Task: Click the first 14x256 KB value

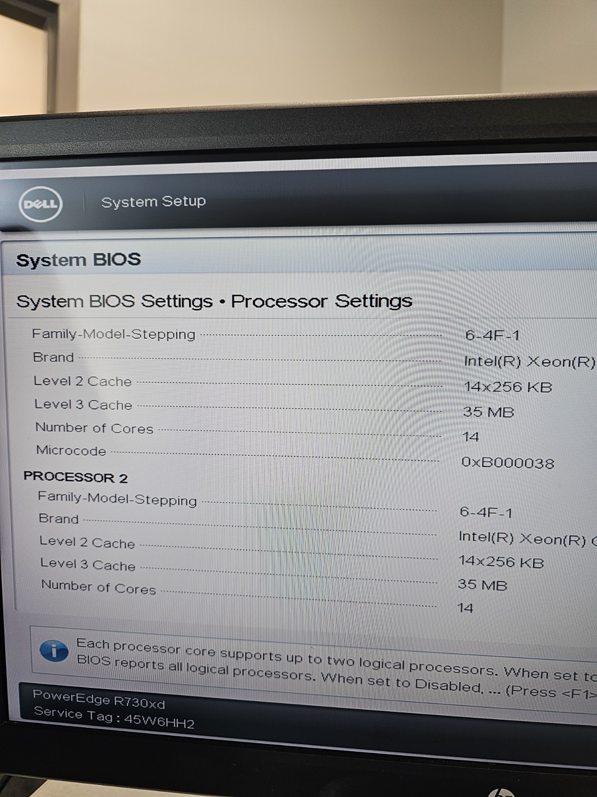Action: (507, 387)
